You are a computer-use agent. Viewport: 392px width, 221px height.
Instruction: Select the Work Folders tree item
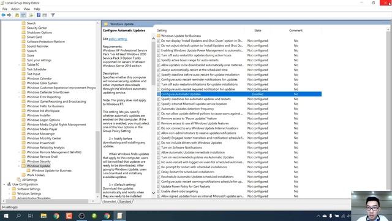[x=36, y=175]
